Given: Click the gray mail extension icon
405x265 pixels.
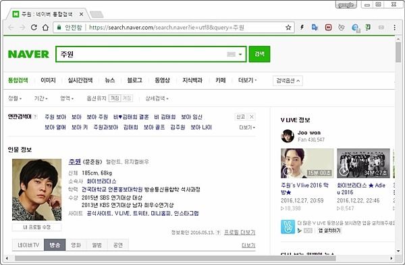Looking at the screenshot, I should [381, 27].
